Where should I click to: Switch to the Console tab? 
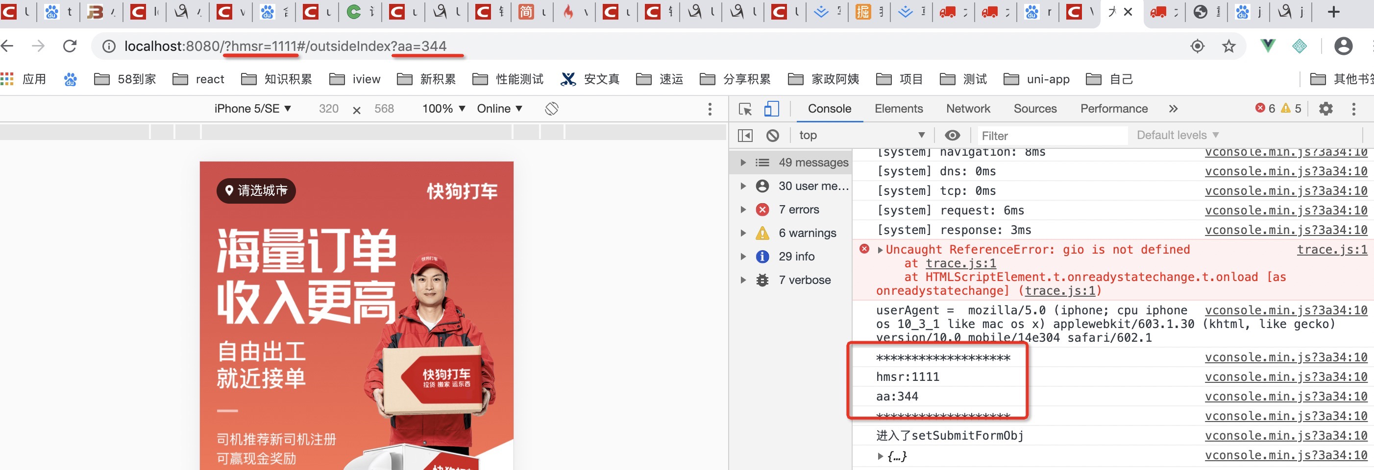[x=830, y=109]
